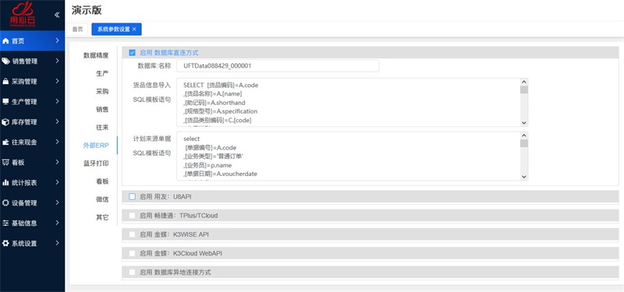Open the 其它 settings tab
This screenshot has width=624, height=292.
[102, 217]
